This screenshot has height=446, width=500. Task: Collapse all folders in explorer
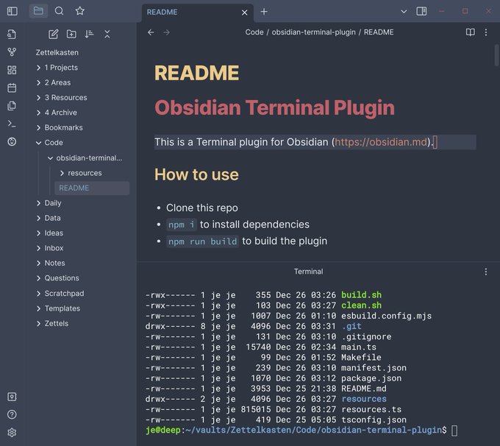107,34
